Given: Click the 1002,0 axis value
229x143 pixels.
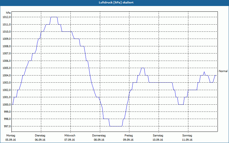Looking at the screenshot, I should (7, 90).
